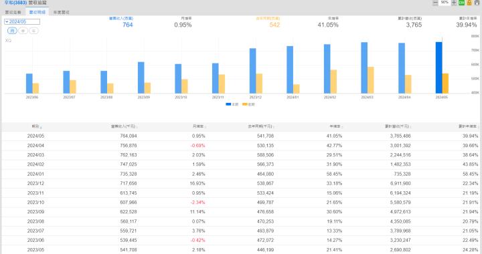482x254 pixels.
Task: Sort by the monthly growth rate column
Action: click(x=199, y=126)
